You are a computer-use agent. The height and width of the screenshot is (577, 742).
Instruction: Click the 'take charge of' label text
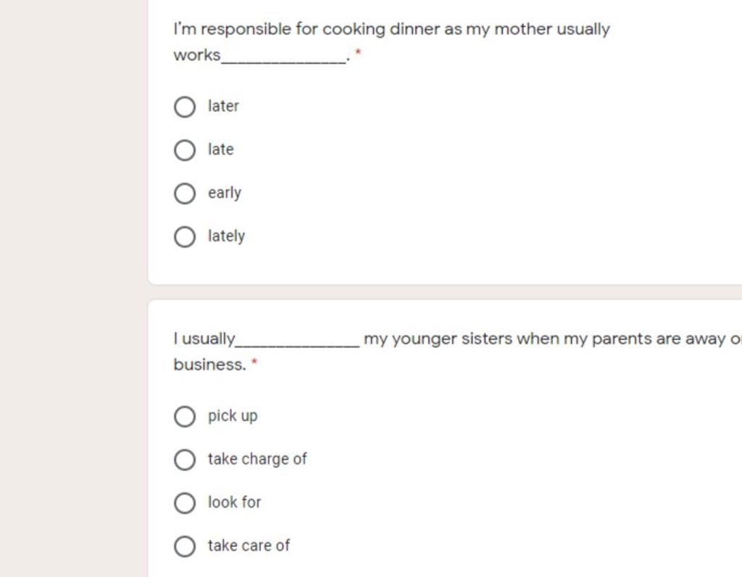point(257,459)
